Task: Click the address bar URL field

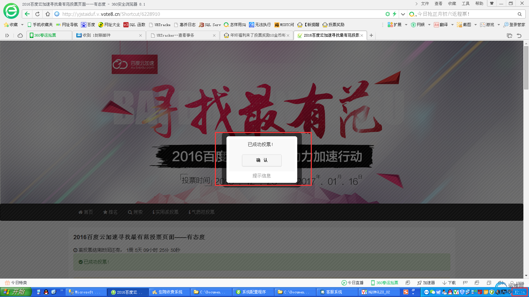Action: [218, 14]
